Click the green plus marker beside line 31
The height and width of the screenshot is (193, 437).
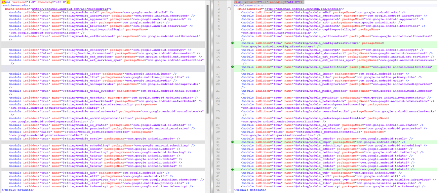coord(232,142)
